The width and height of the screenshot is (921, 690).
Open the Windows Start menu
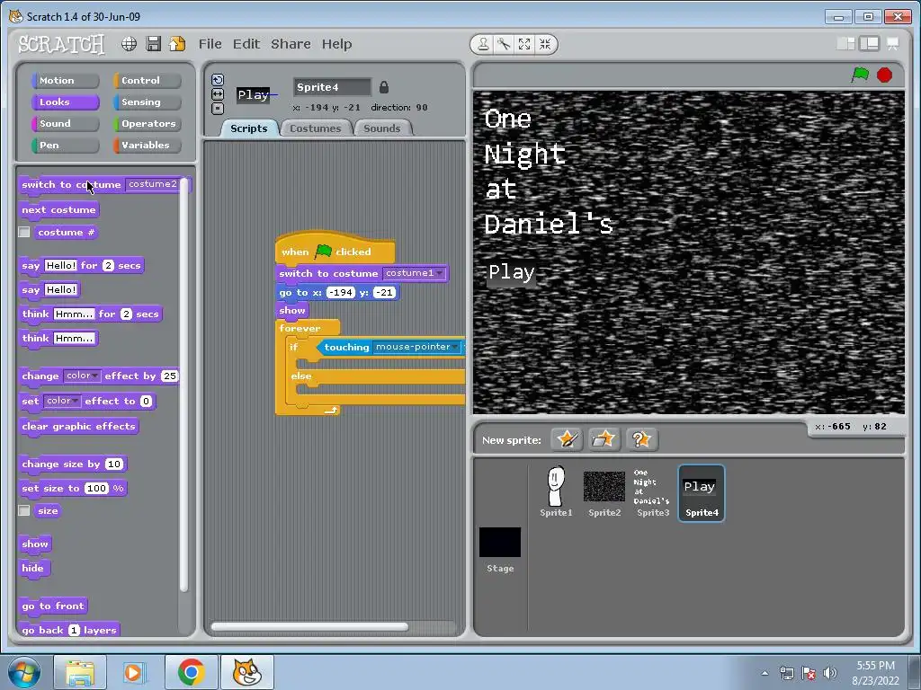pos(24,672)
